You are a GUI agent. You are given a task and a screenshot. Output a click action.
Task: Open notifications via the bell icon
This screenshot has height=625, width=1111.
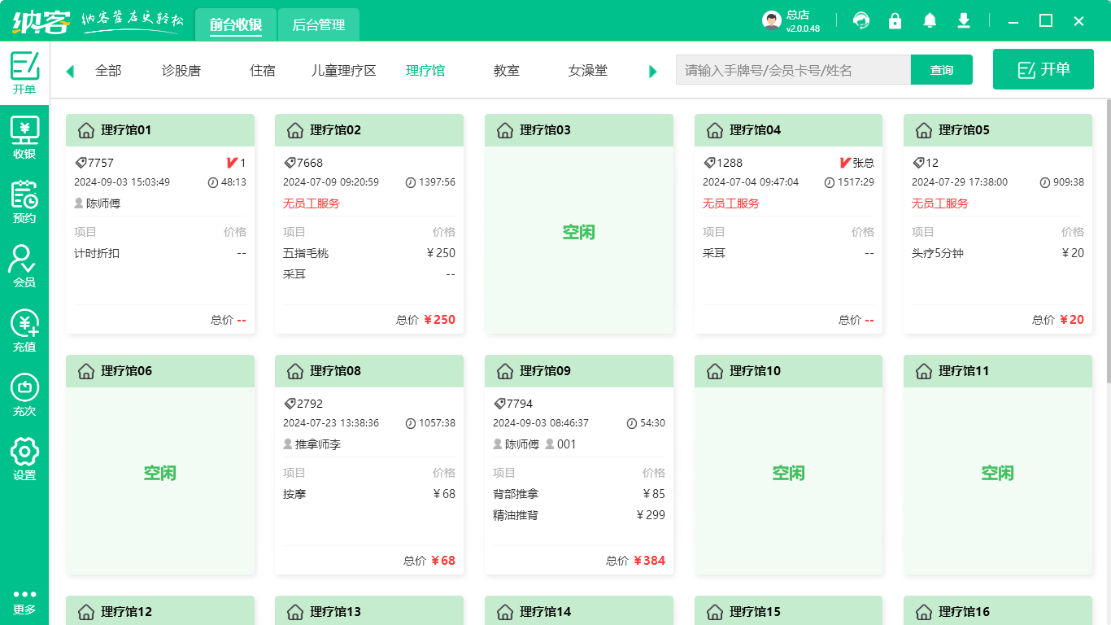point(929,20)
